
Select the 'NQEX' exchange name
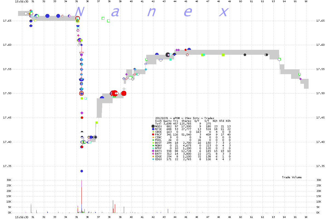click(x=159, y=126)
